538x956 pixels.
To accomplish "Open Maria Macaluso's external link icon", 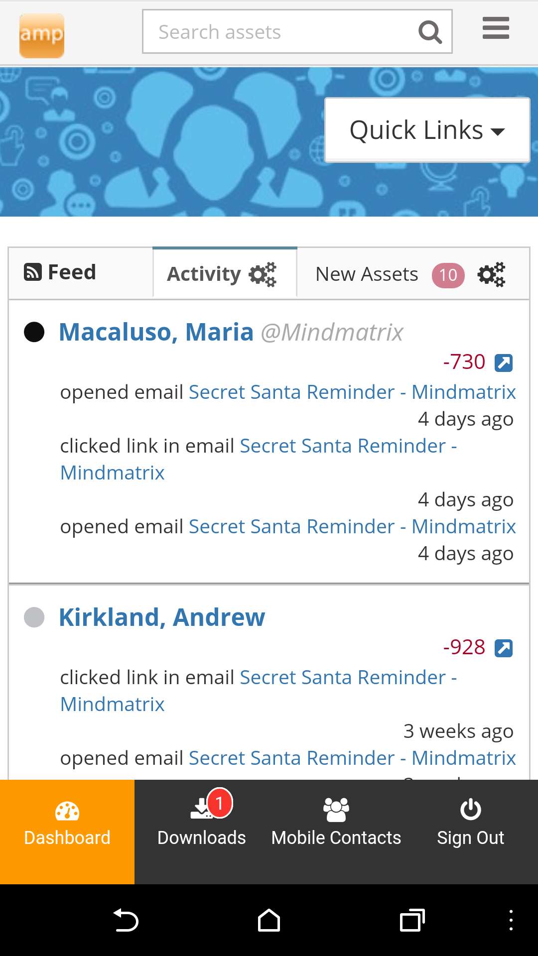I will point(504,362).
